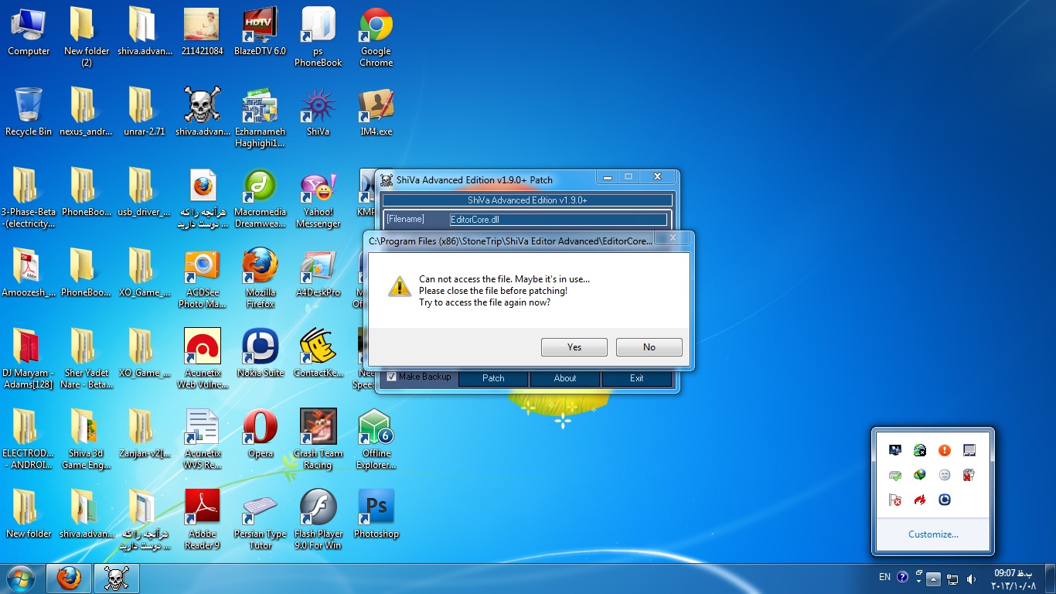1056x594 pixels.
Task: Click the blue help icon in the taskbar
Action: click(902, 577)
